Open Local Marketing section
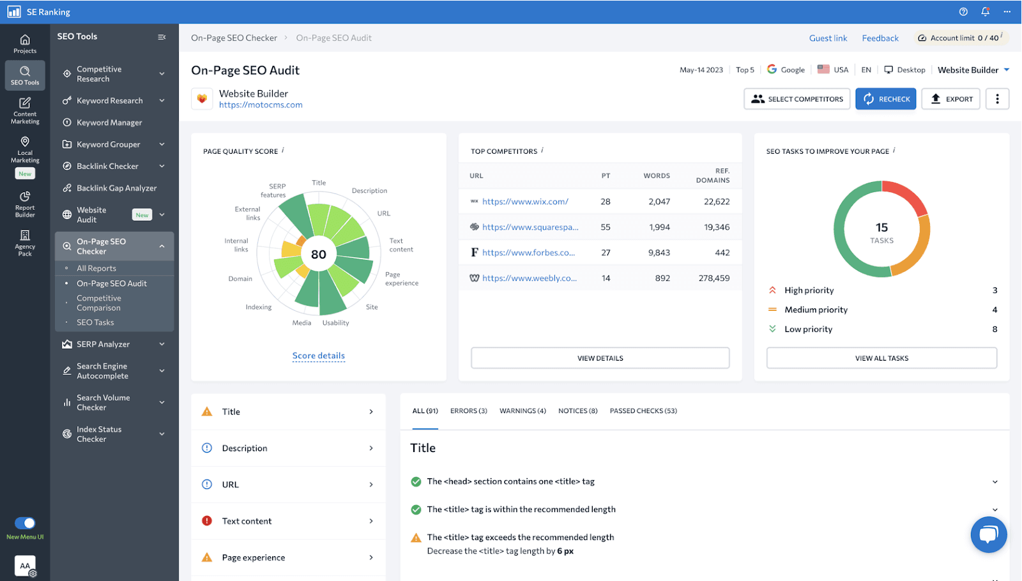1022x581 pixels. (x=25, y=150)
